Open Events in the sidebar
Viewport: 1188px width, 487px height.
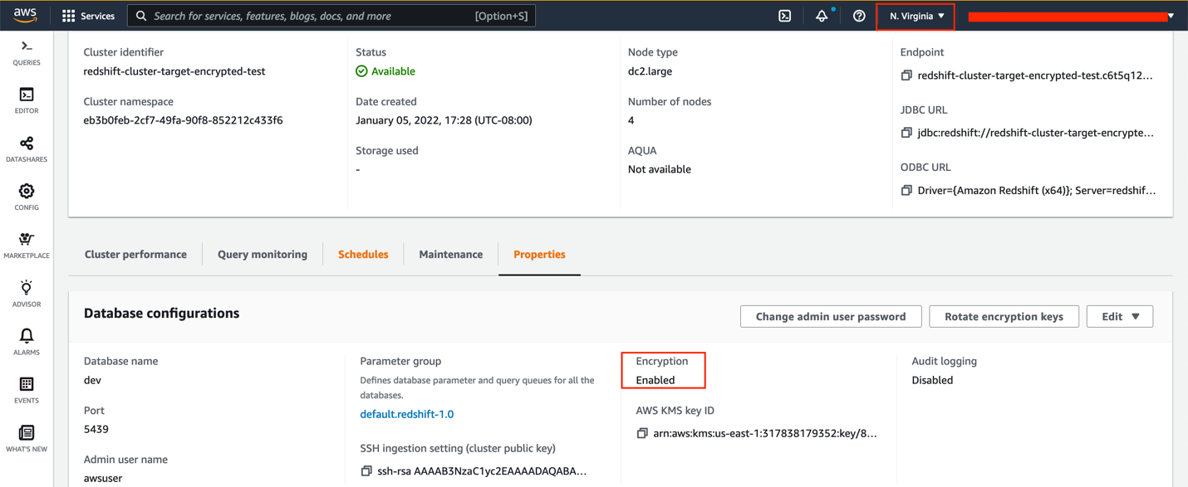coord(27,389)
